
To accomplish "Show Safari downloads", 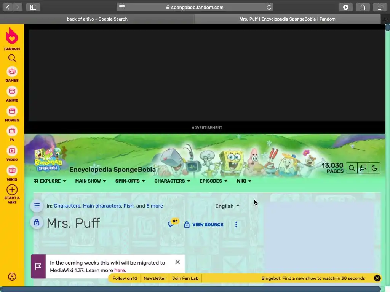I will (345, 7).
